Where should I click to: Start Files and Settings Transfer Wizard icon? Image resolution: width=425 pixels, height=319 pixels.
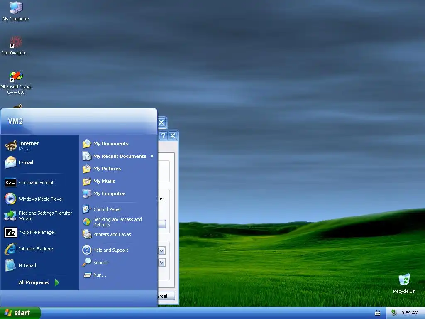pos(10,216)
